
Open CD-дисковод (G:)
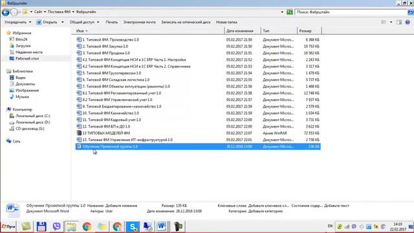(x=30, y=129)
